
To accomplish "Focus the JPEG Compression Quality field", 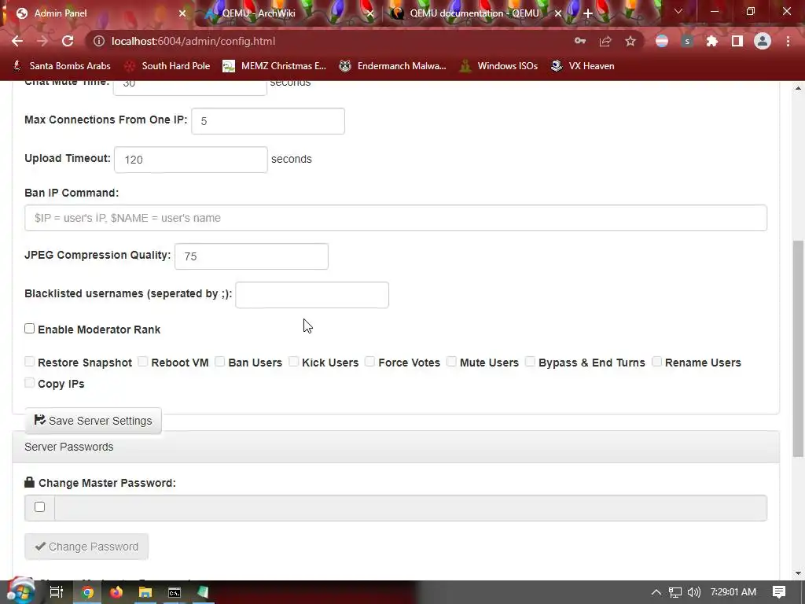I will click(252, 256).
